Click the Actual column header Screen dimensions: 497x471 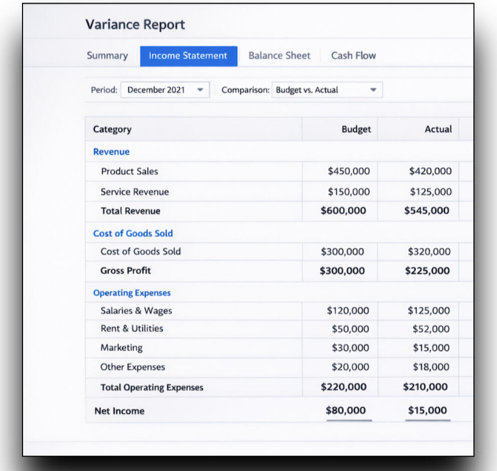click(x=438, y=129)
